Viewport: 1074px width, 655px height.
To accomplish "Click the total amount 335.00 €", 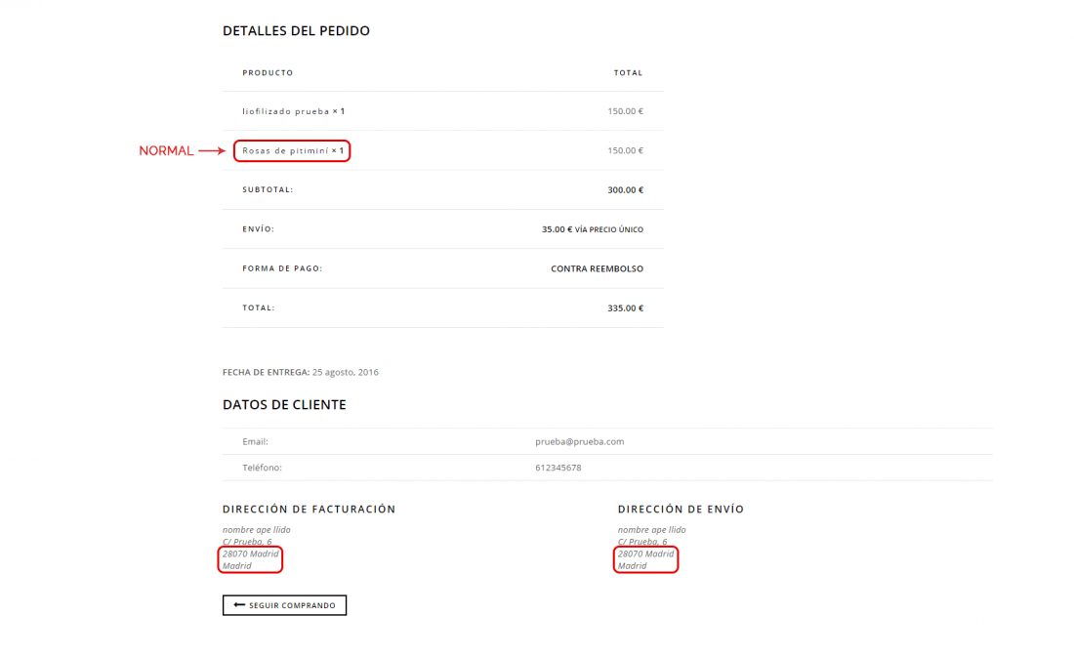I will pos(625,308).
